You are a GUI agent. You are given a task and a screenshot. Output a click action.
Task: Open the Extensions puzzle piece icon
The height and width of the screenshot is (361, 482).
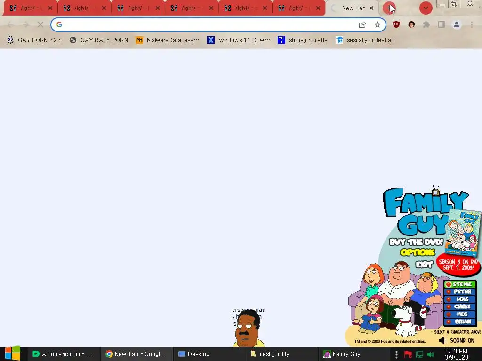pos(426,24)
